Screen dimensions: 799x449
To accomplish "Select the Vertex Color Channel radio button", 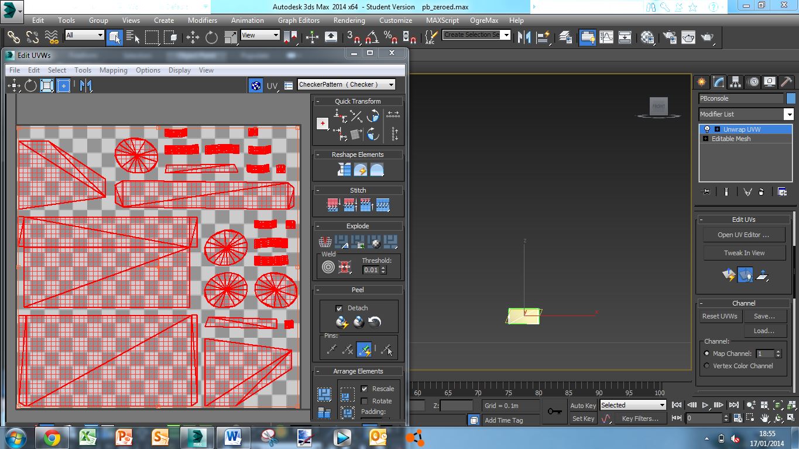I will [707, 366].
